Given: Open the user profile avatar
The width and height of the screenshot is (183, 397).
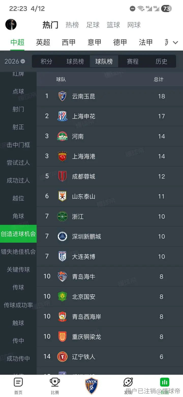Looking at the screenshot, I should coord(11,24).
